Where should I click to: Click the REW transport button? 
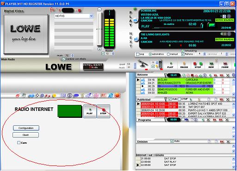click(x=211, y=65)
